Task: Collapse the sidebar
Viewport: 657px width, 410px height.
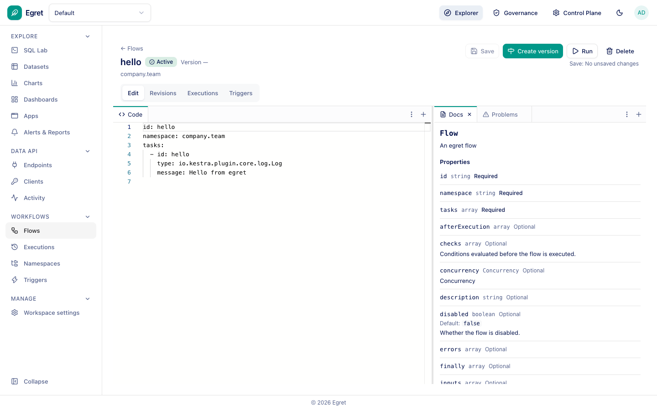Action: 51,381
